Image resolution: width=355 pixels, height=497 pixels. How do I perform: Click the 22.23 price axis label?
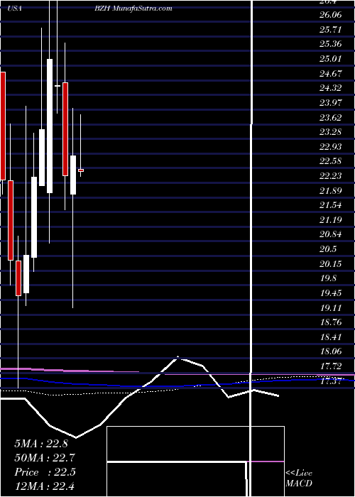tap(331, 176)
